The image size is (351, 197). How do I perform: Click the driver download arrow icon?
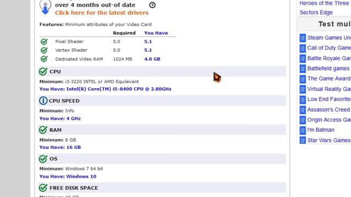click(45, 7)
